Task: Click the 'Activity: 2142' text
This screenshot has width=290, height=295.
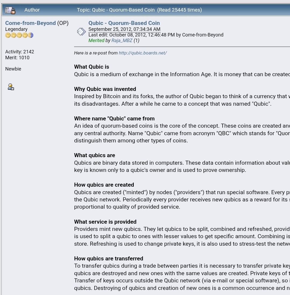Action: tap(20, 52)
